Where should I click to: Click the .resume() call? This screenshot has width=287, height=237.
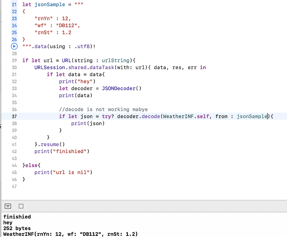[51, 144]
